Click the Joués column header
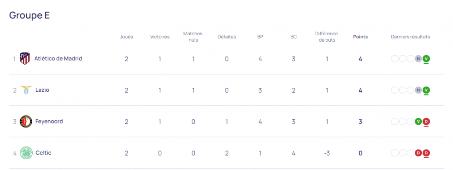Image resolution: width=453 pixels, height=170 pixels. (x=126, y=37)
